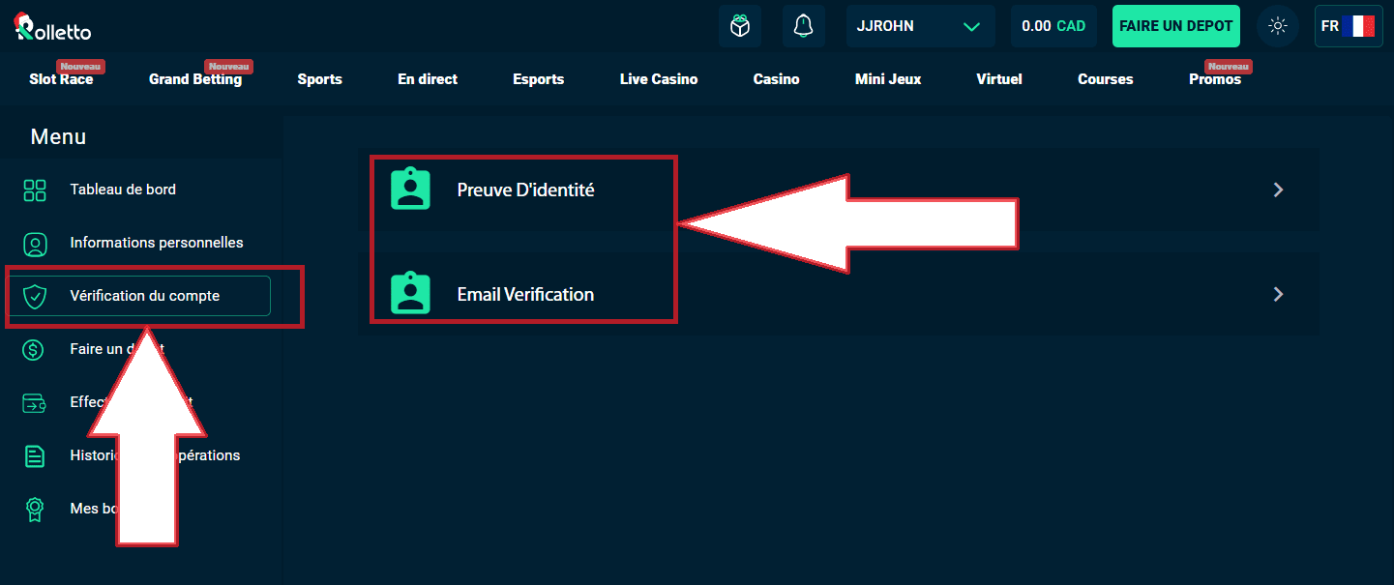Open the Courses section

coord(1105,79)
